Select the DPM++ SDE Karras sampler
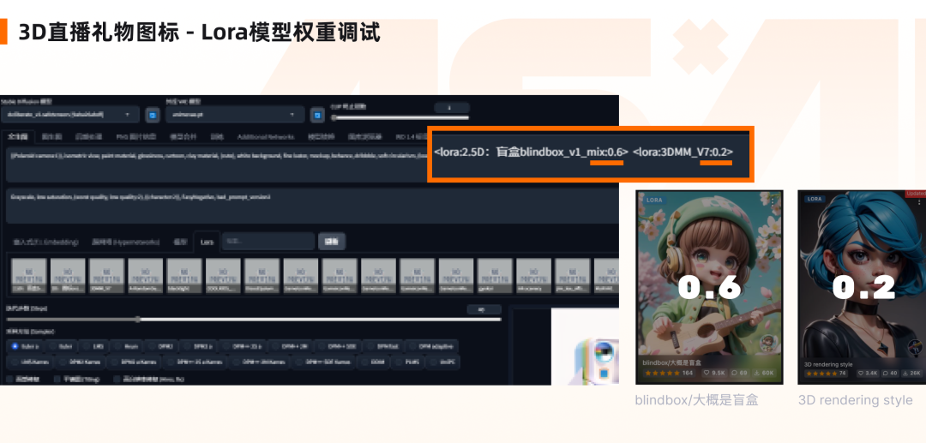Viewport: 926px width, 443px height. click(x=322, y=362)
